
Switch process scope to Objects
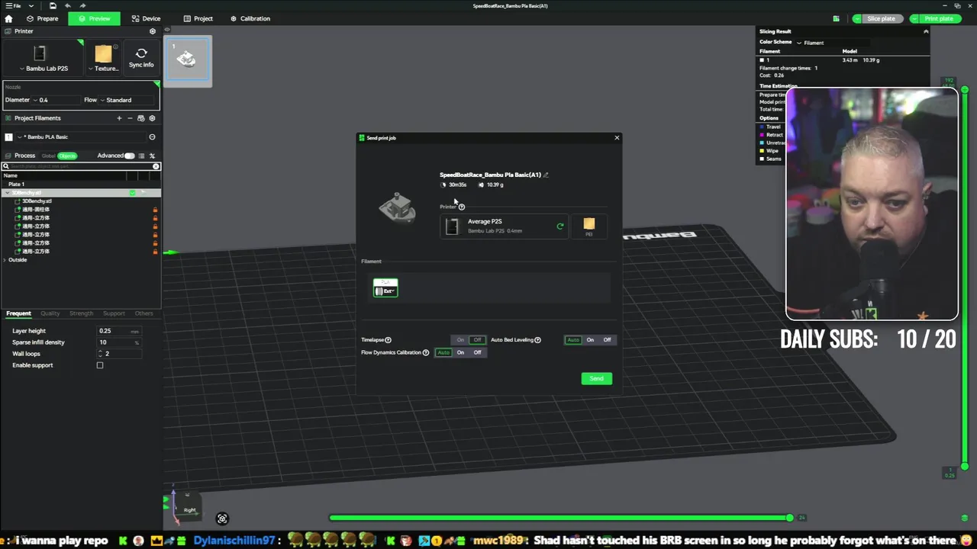pyautogui.click(x=67, y=156)
